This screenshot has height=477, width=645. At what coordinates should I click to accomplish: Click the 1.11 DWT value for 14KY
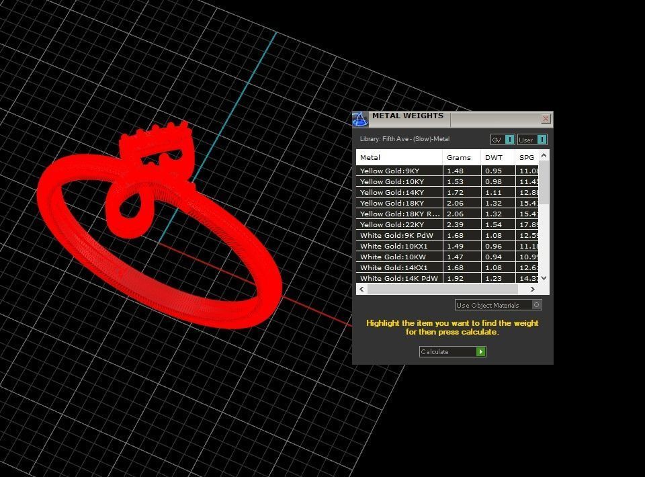(493, 192)
